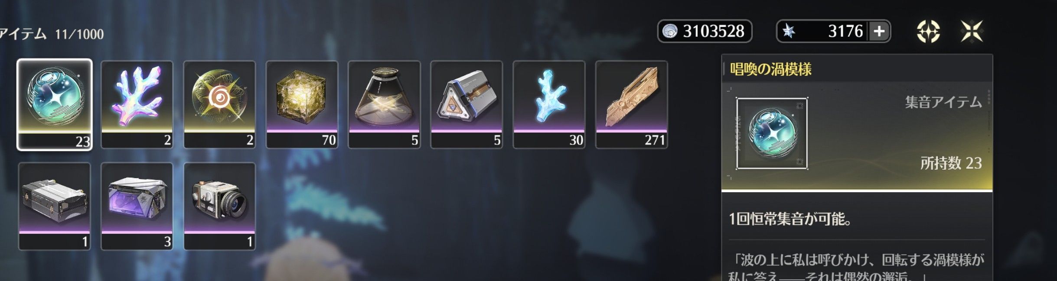This screenshot has height=281, width=1057.
Task: Choose the golden spiral orb item
Action: pyautogui.click(x=219, y=105)
